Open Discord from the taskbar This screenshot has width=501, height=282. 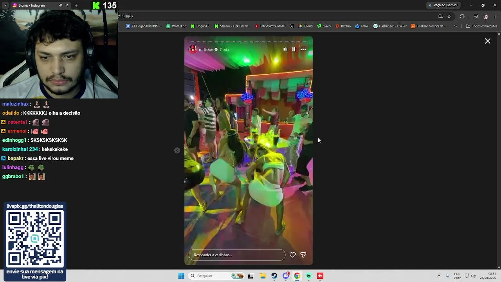286,276
